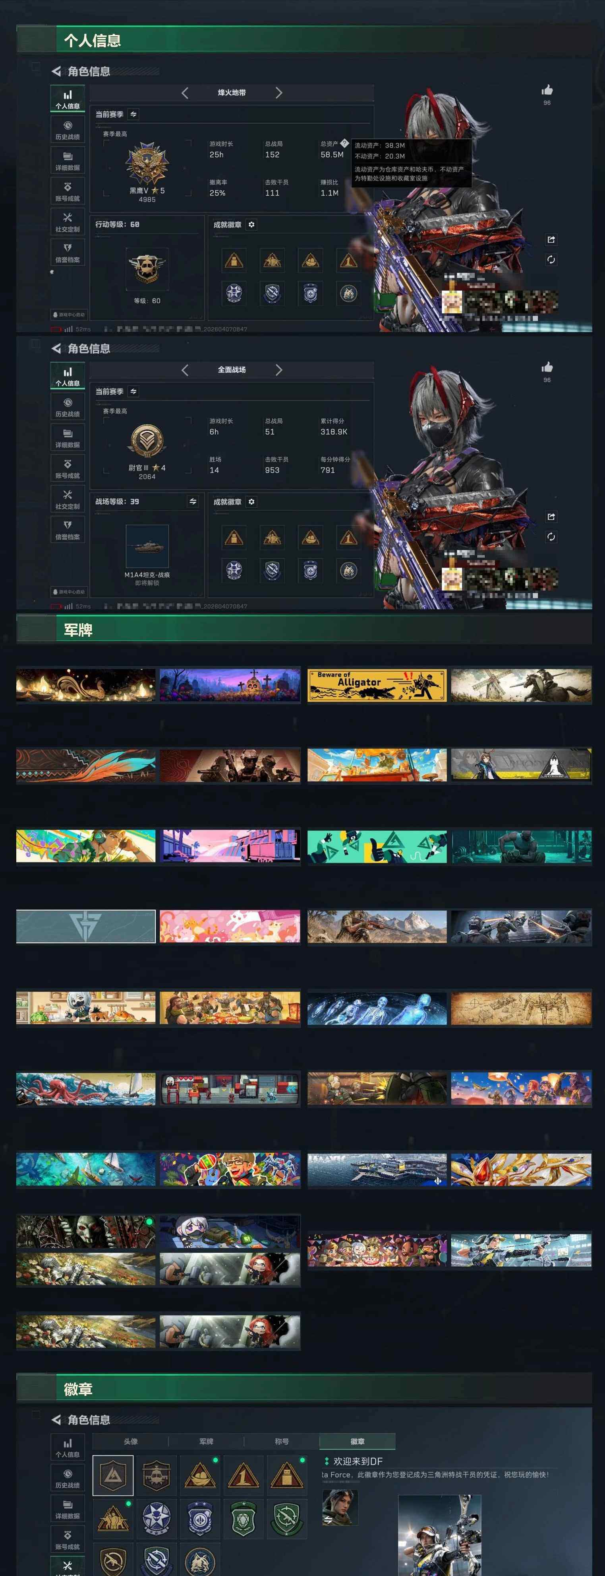Viewport: 605px width, 1576px height.
Task: Open 详细数据 in the 徽章 panel sidebar
Action: (x=67, y=1509)
